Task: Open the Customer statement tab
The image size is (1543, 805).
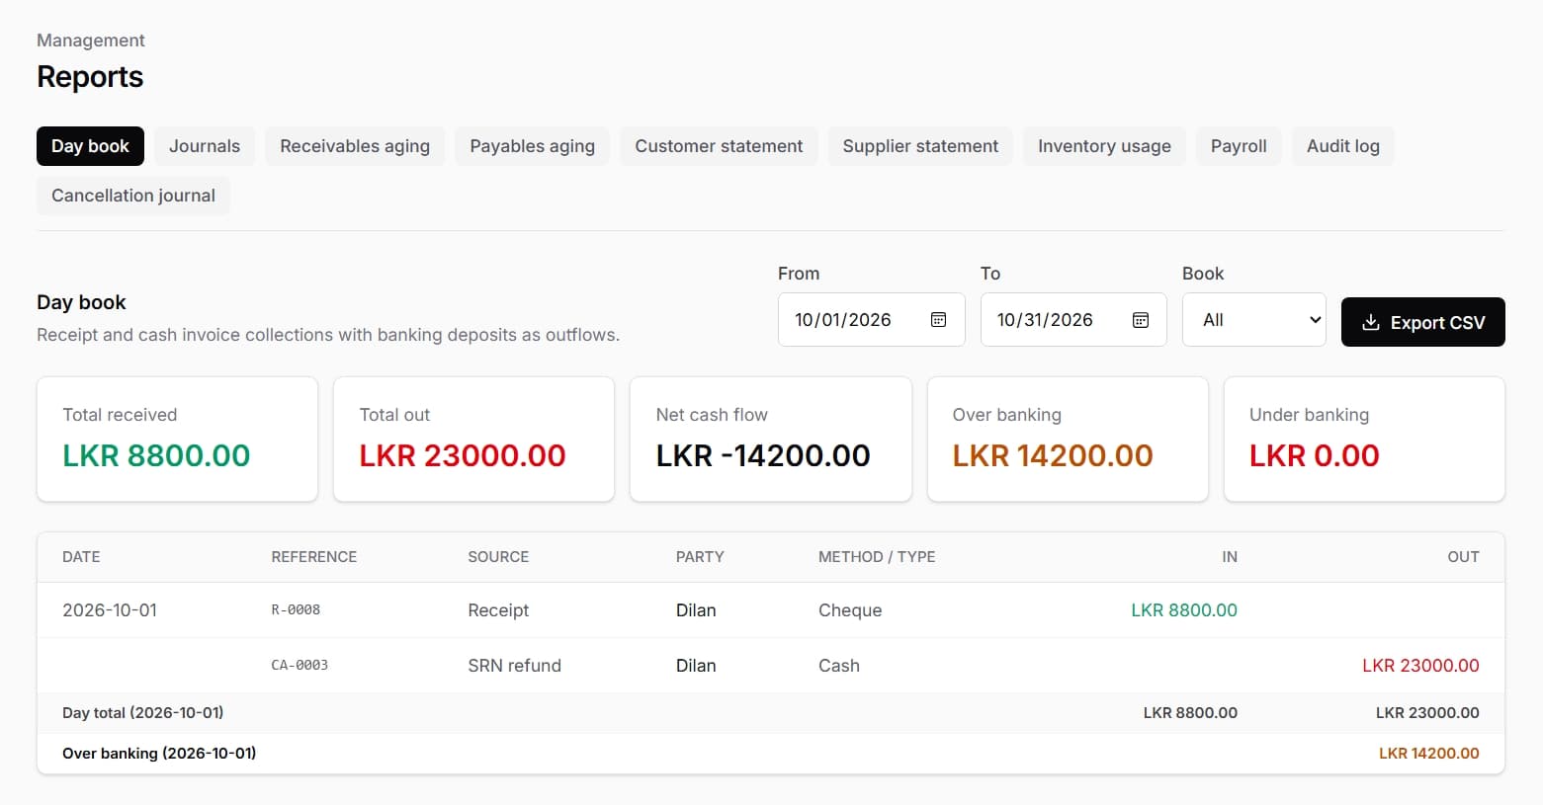Action: point(719,146)
